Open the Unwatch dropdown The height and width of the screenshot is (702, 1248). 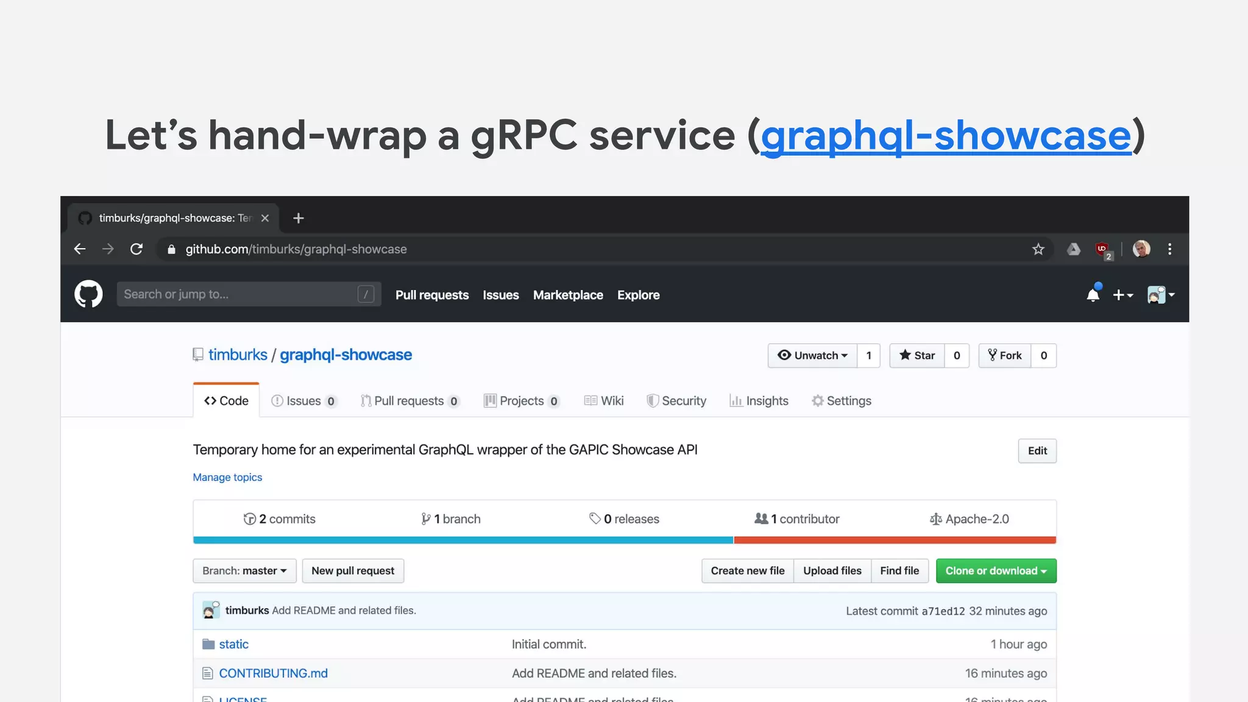[812, 355]
